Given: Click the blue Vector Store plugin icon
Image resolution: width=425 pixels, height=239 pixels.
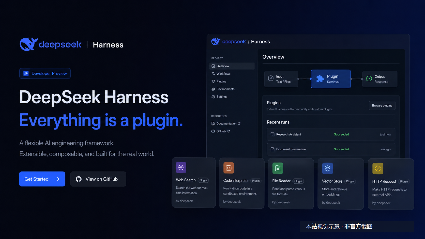Looking at the screenshot, I should pyautogui.click(x=327, y=168).
